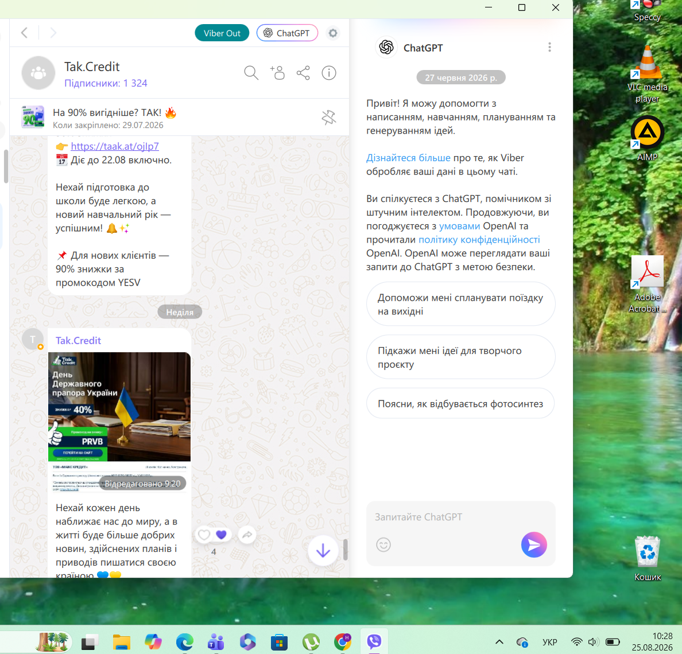Viewport: 682px width, 654px height.
Task: Open the Tak.Credit channel avatar
Action: [x=38, y=72]
